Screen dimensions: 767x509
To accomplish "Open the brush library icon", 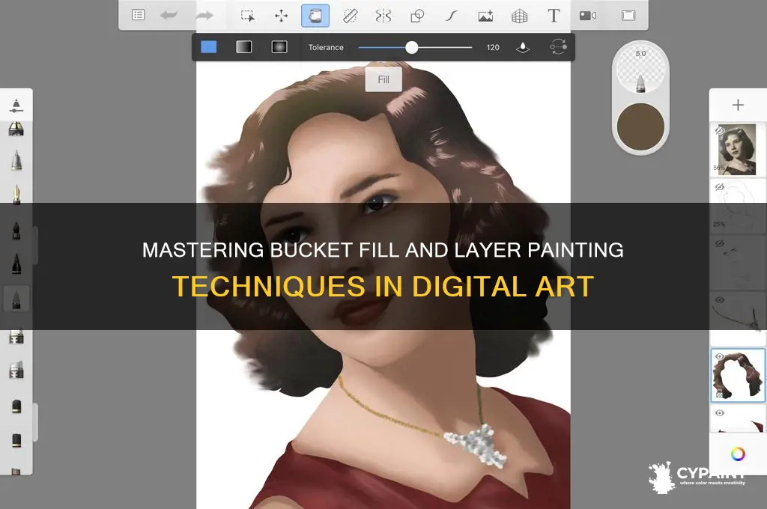I will click(x=16, y=105).
